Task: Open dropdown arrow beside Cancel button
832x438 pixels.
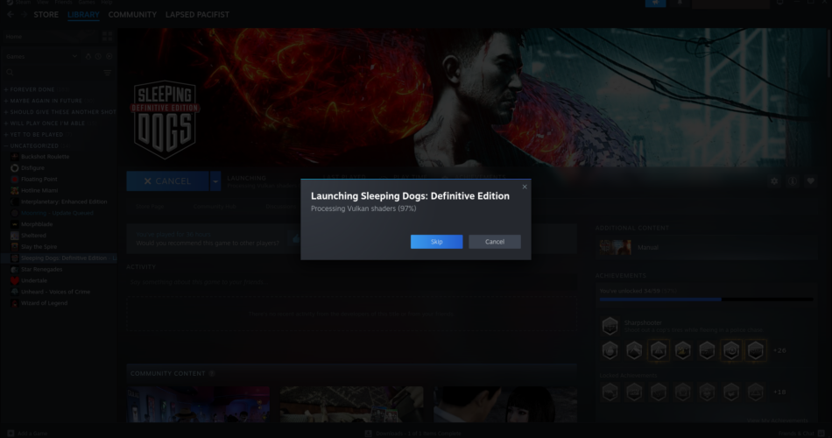Action: [x=215, y=181]
